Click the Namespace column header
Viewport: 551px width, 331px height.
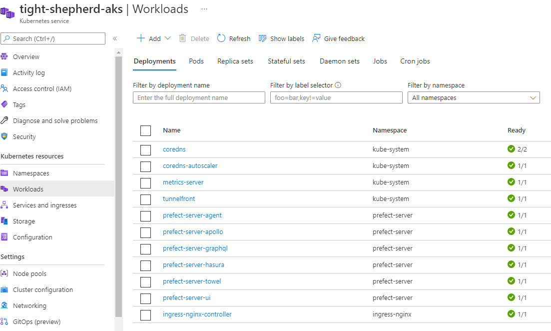(x=390, y=130)
